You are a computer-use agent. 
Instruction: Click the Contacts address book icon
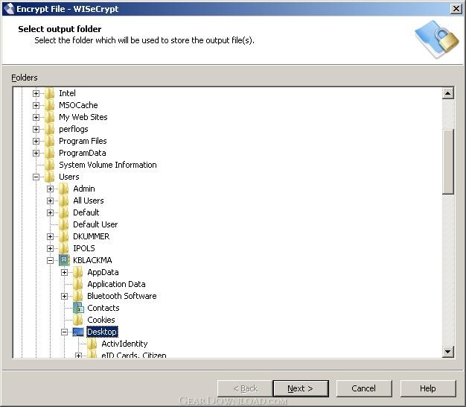78,308
